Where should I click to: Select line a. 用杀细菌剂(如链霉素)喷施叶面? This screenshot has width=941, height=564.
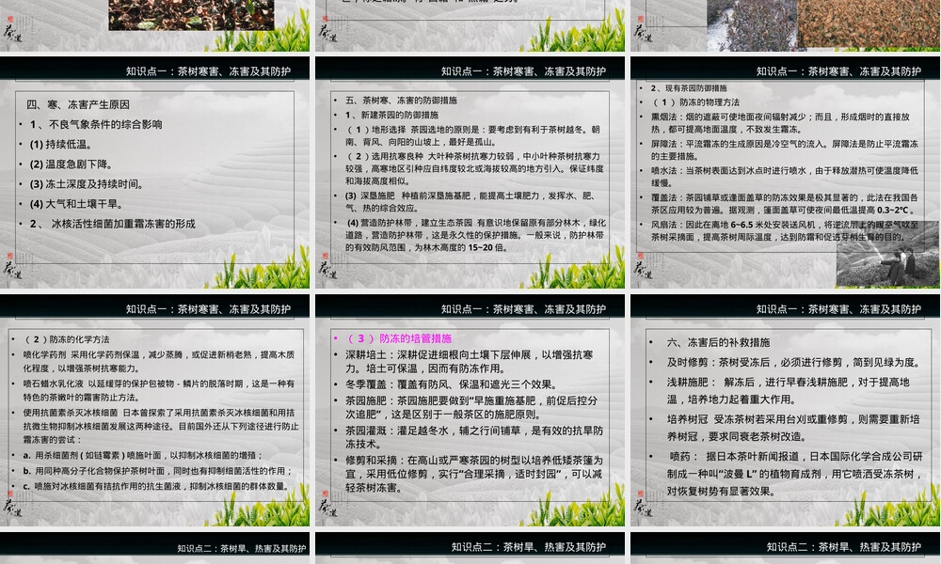[x=143, y=456]
